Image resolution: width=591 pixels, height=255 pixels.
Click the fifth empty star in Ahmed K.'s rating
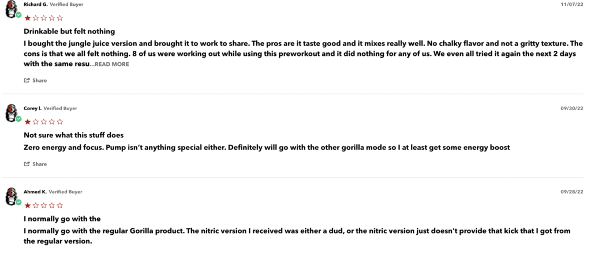(59, 205)
